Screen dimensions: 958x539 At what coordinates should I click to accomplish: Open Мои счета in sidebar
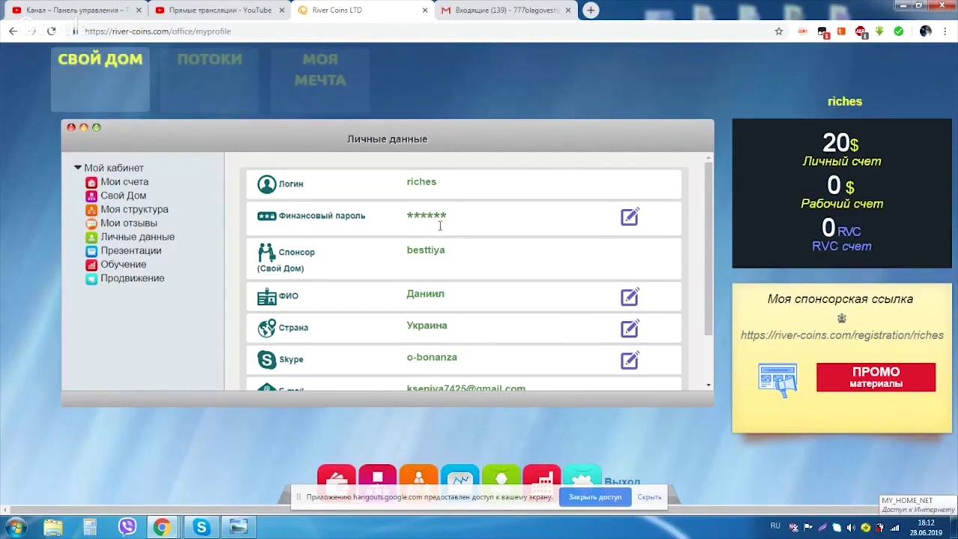pyautogui.click(x=124, y=182)
